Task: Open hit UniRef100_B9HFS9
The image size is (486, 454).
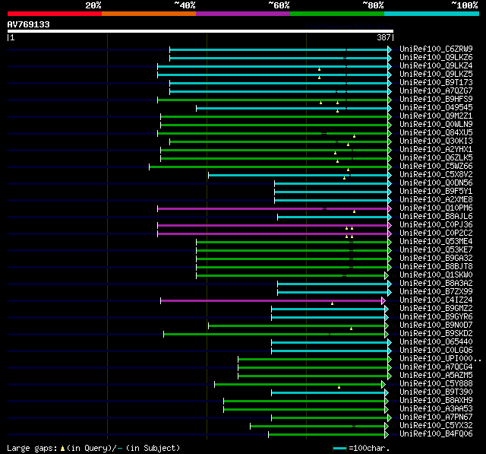Action: coord(436,100)
